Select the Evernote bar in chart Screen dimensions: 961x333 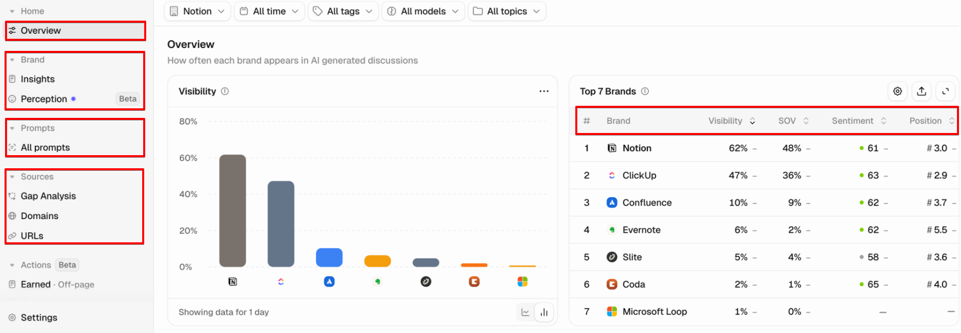pyautogui.click(x=378, y=261)
